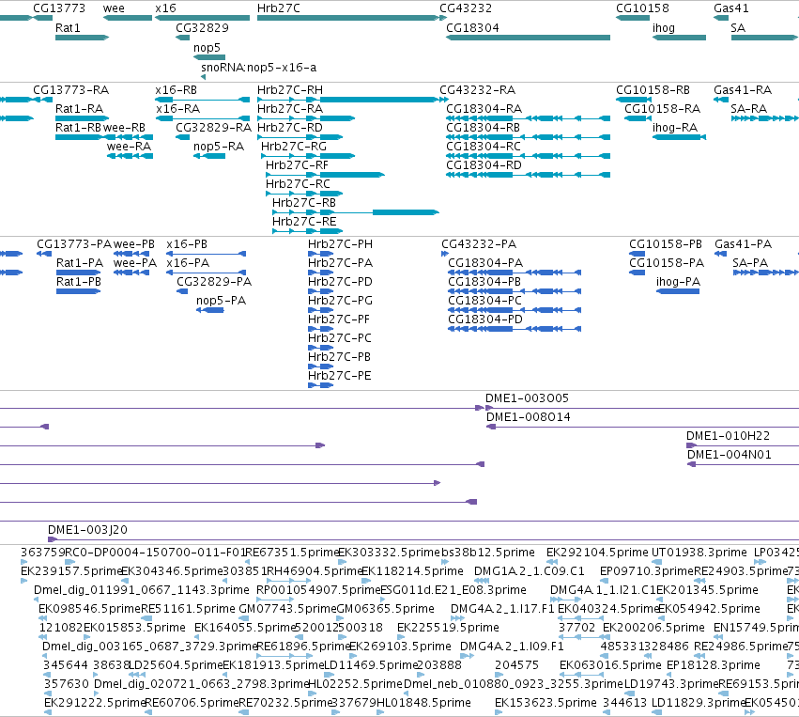Screen dimensions: 799x717
Task: Select BAC clone DME1-003O05
Action: pyautogui.click(x=642, y=408)
